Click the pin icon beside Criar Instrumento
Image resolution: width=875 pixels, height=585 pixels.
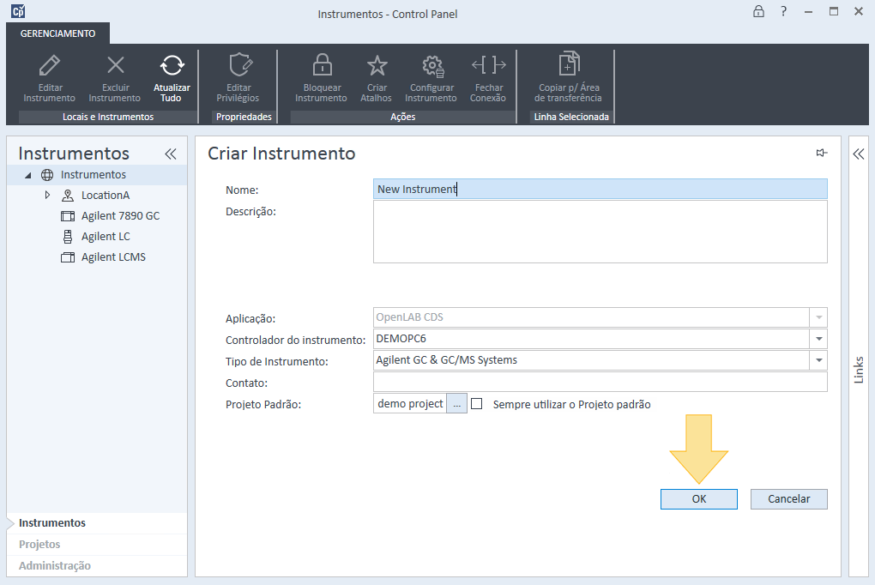(822, 153)
